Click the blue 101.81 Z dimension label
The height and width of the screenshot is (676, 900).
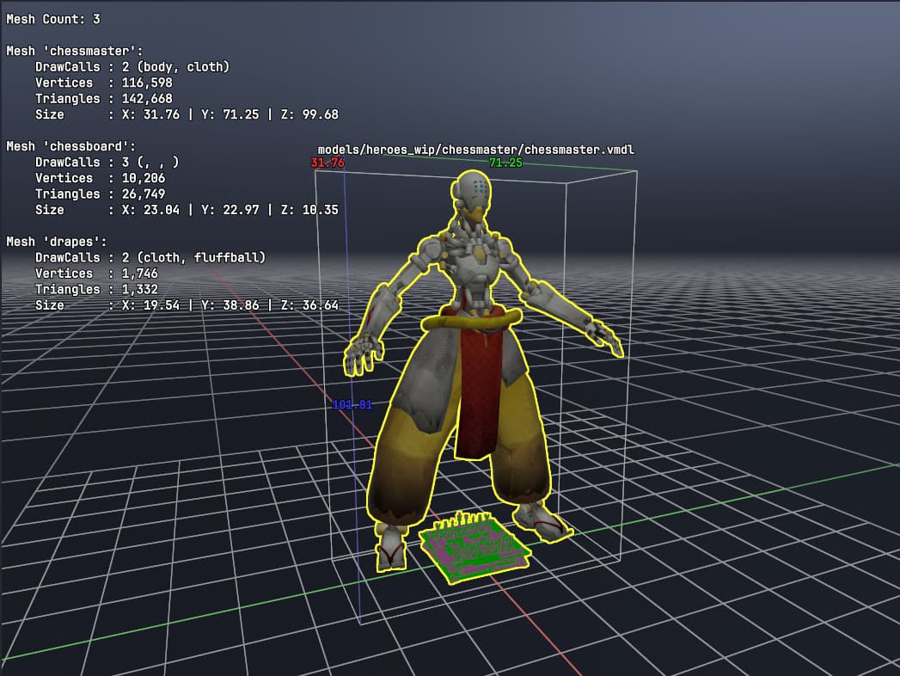coord(352,405)
